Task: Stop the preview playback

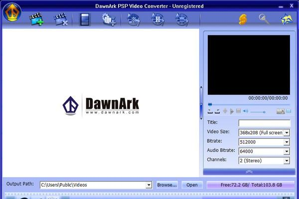Action: [x=238, y=111]
